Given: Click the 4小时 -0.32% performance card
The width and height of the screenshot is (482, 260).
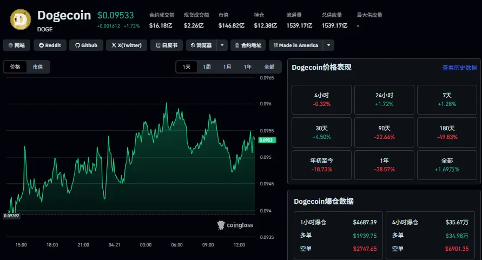Looking at the screenshot, I should 321,99.
